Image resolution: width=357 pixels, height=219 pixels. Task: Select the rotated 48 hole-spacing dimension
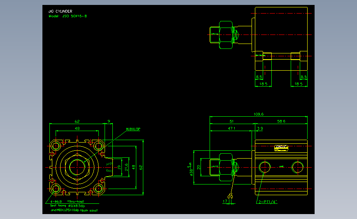click(x=133, y=167)
